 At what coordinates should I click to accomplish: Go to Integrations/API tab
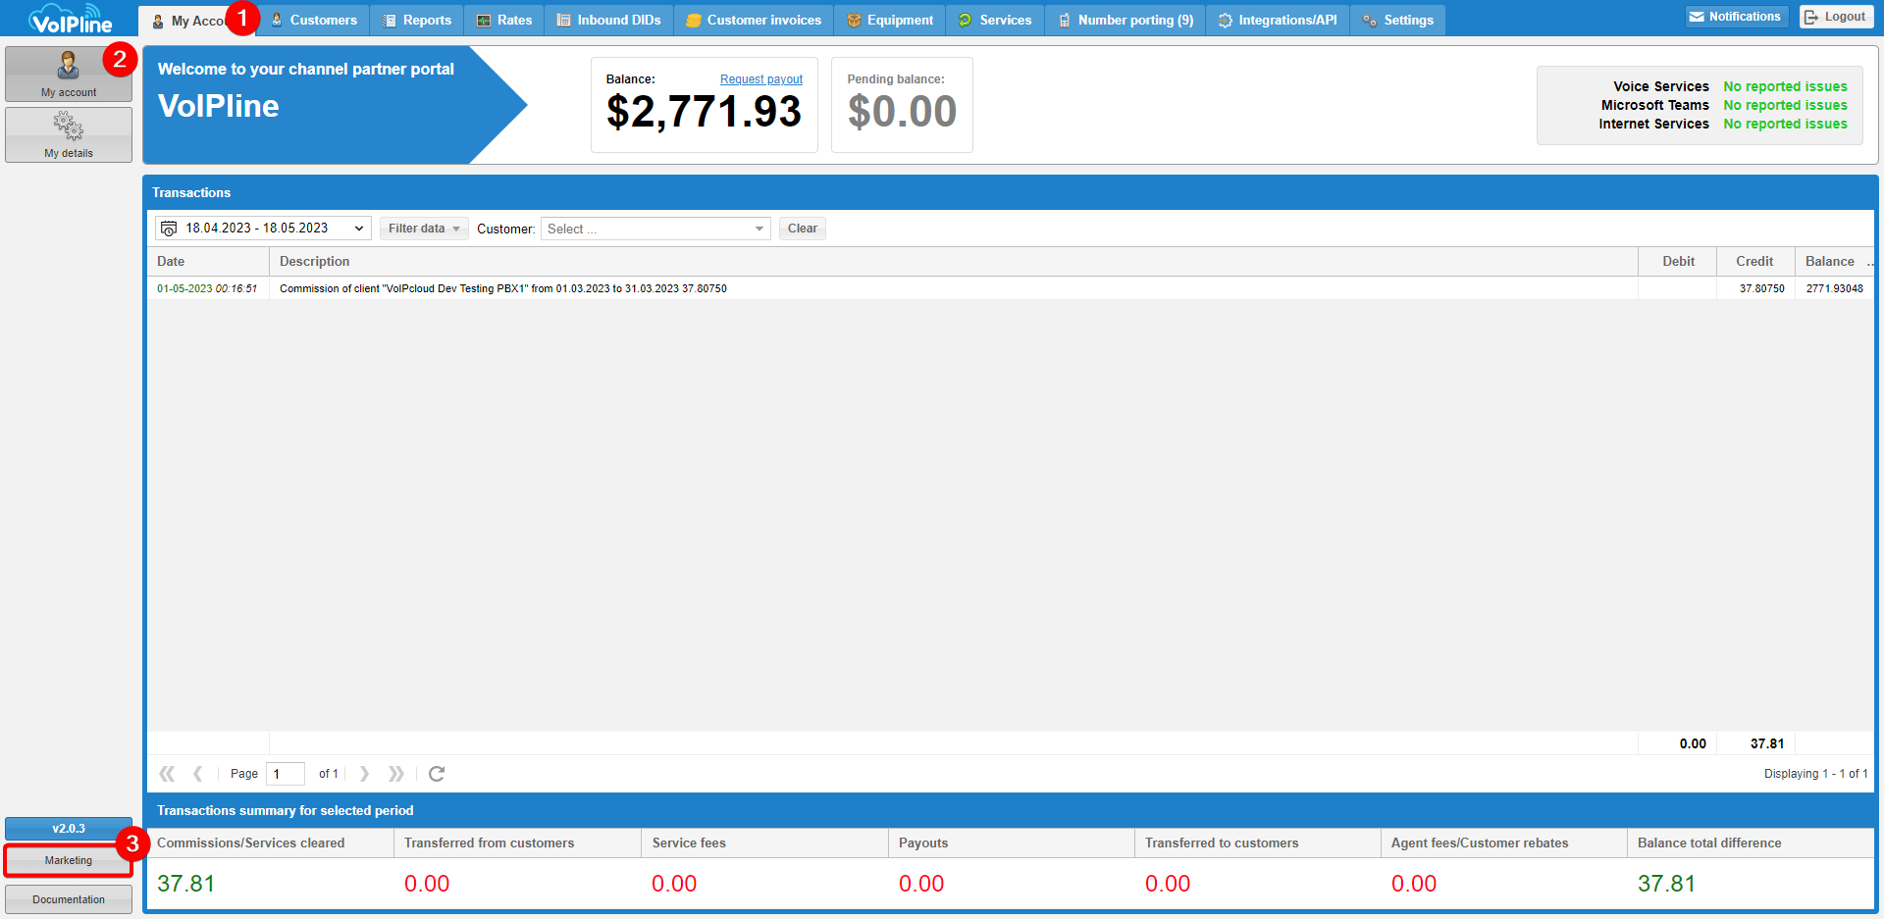pyautogui.click(x=1278, y=20)
